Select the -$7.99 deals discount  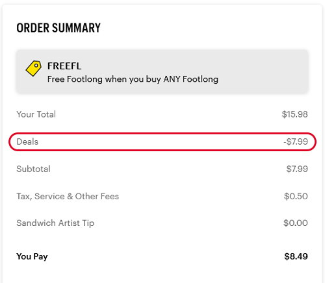[x=296, y=141]
